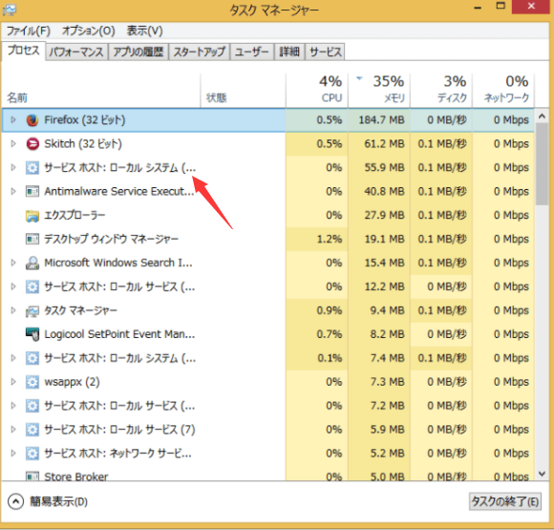Click the タスクの終了(E) button

pos(505,501)
